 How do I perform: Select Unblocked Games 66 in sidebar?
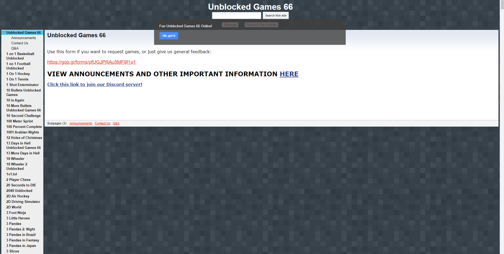point(24,33)
